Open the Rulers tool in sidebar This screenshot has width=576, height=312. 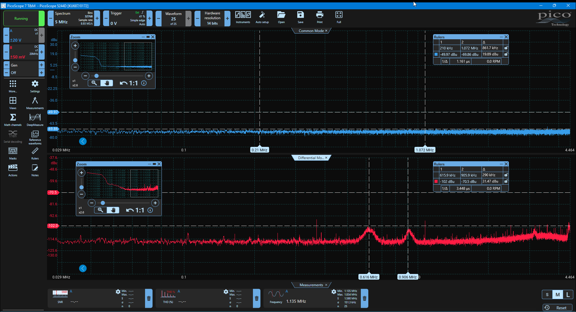point(35,153)
